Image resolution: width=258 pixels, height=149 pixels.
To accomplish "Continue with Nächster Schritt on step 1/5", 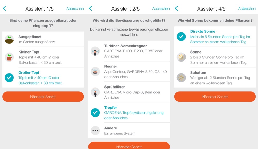I will click(x=43, y=97).
